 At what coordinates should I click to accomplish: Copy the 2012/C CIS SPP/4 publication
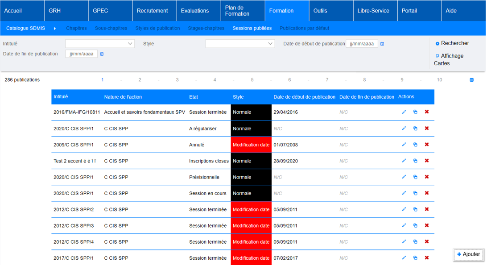click(x=415, y=242)
